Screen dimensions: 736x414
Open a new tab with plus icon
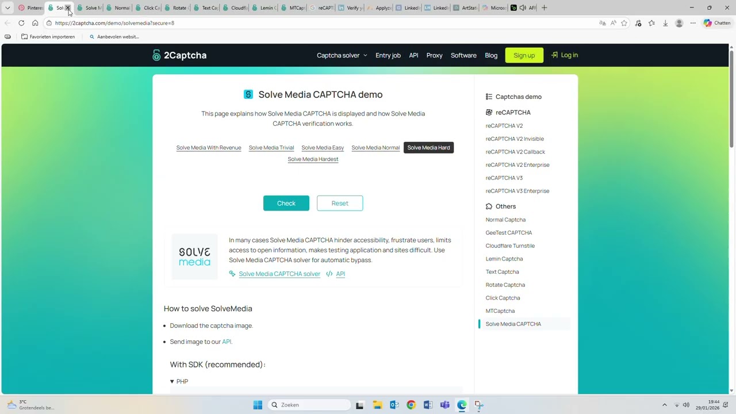[x=545, y=8]
